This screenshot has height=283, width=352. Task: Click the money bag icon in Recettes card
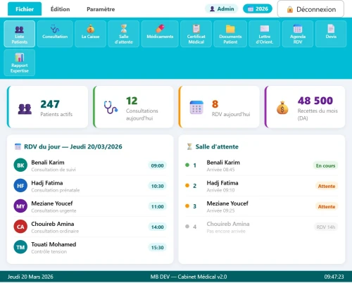tap(282, 108)
